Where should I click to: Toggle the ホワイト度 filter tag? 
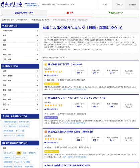point(20,131)
